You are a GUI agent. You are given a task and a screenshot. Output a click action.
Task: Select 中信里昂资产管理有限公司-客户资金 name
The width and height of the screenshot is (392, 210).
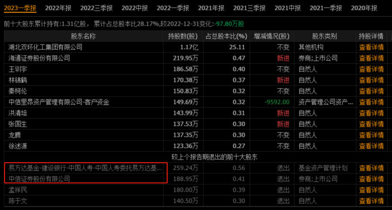click(59, 102)
